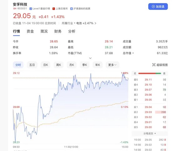Click the 沪港通标的股票 badge icon

72,9
